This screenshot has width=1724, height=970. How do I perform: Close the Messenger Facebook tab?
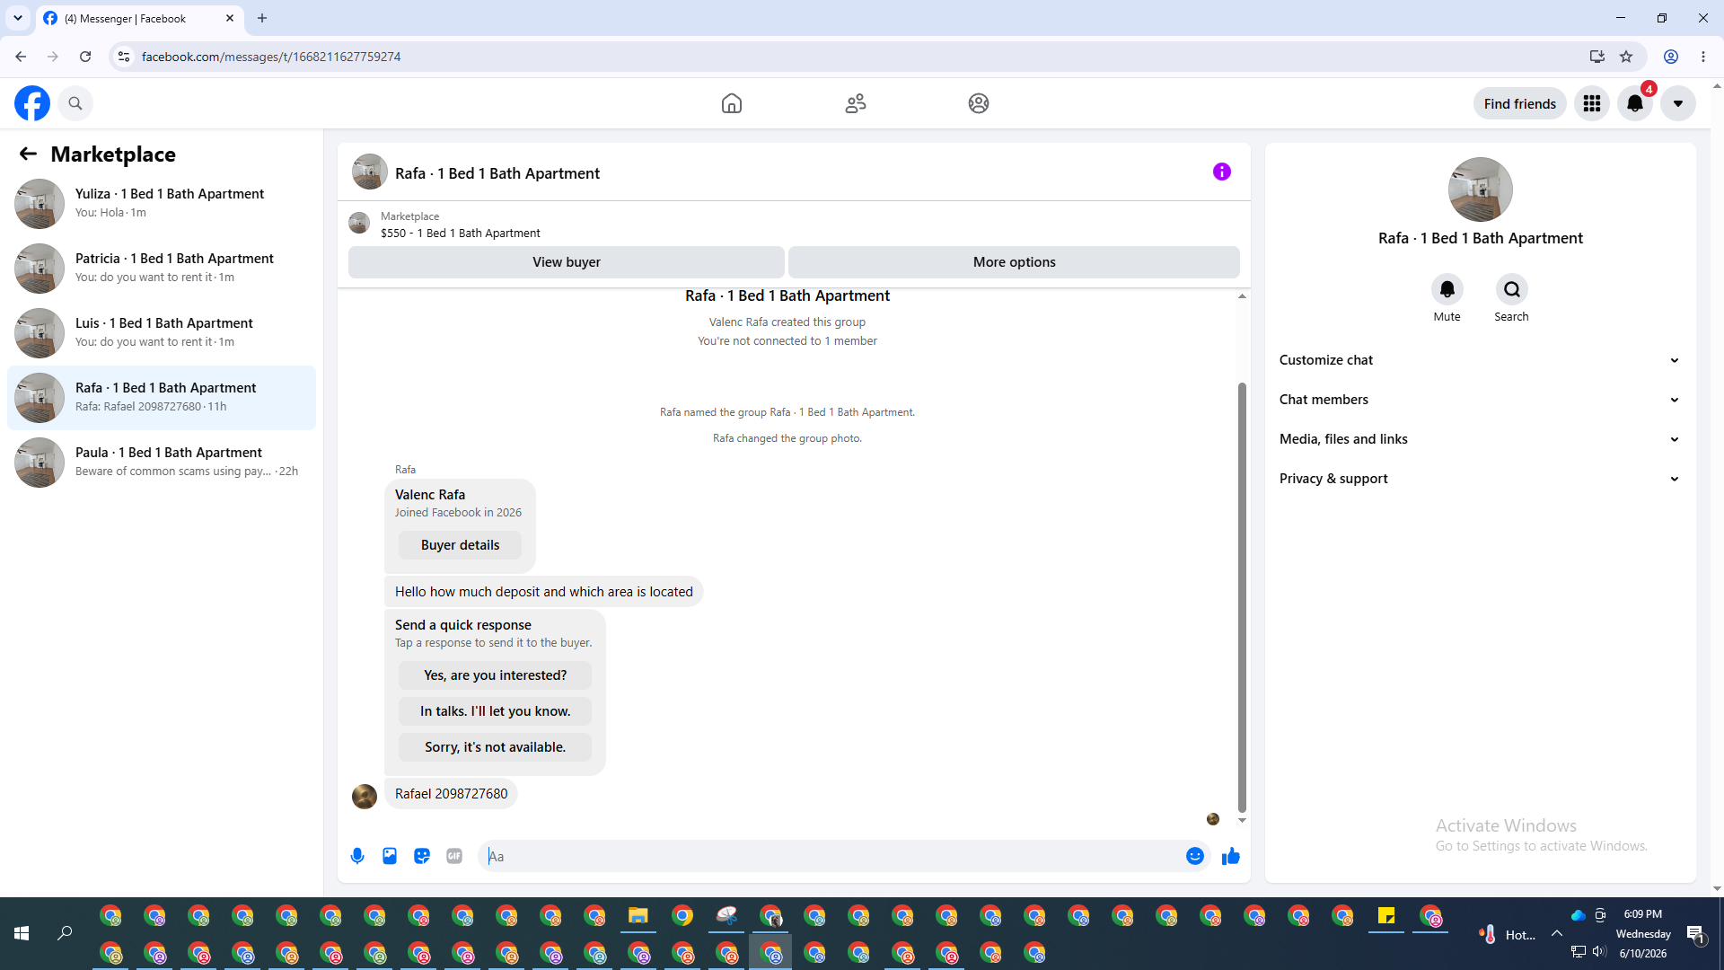[230, 18]
